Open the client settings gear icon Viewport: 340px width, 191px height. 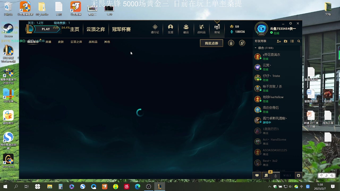tap(291, 23)
